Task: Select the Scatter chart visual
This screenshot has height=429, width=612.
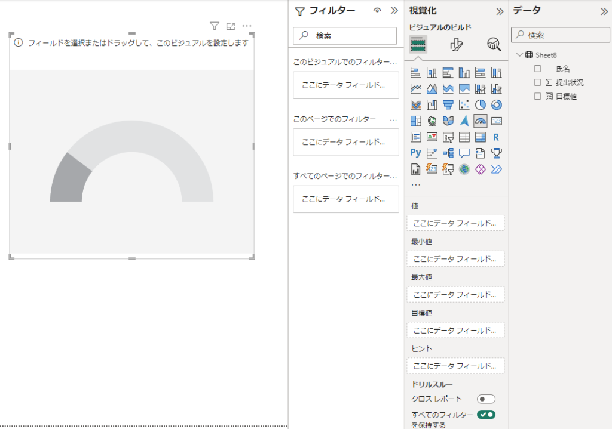Action: pyautogui.click(x=464, y=105)
